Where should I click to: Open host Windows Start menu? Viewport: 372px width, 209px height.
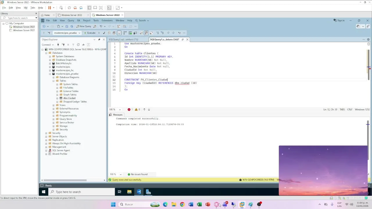click(113, 204)
